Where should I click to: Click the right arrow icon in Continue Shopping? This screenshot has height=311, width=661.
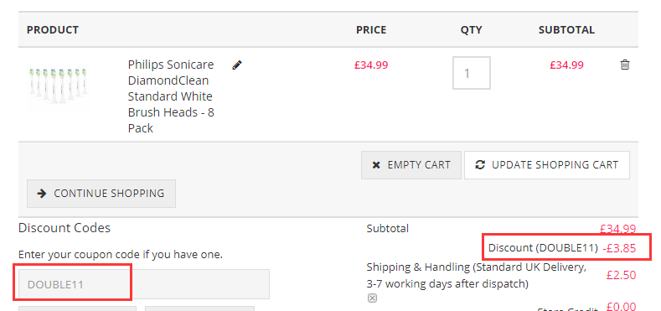pos(42,194)
